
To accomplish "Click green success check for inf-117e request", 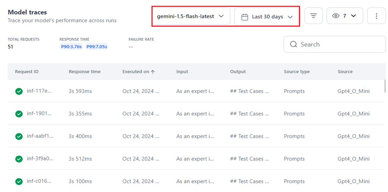I will click(x=19, y=91).
